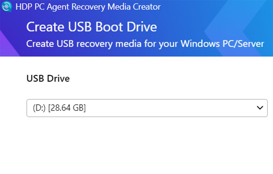Click the white space right of "USB Drive" label
This screenshot has width=273, height=174.
coord(162,79)
